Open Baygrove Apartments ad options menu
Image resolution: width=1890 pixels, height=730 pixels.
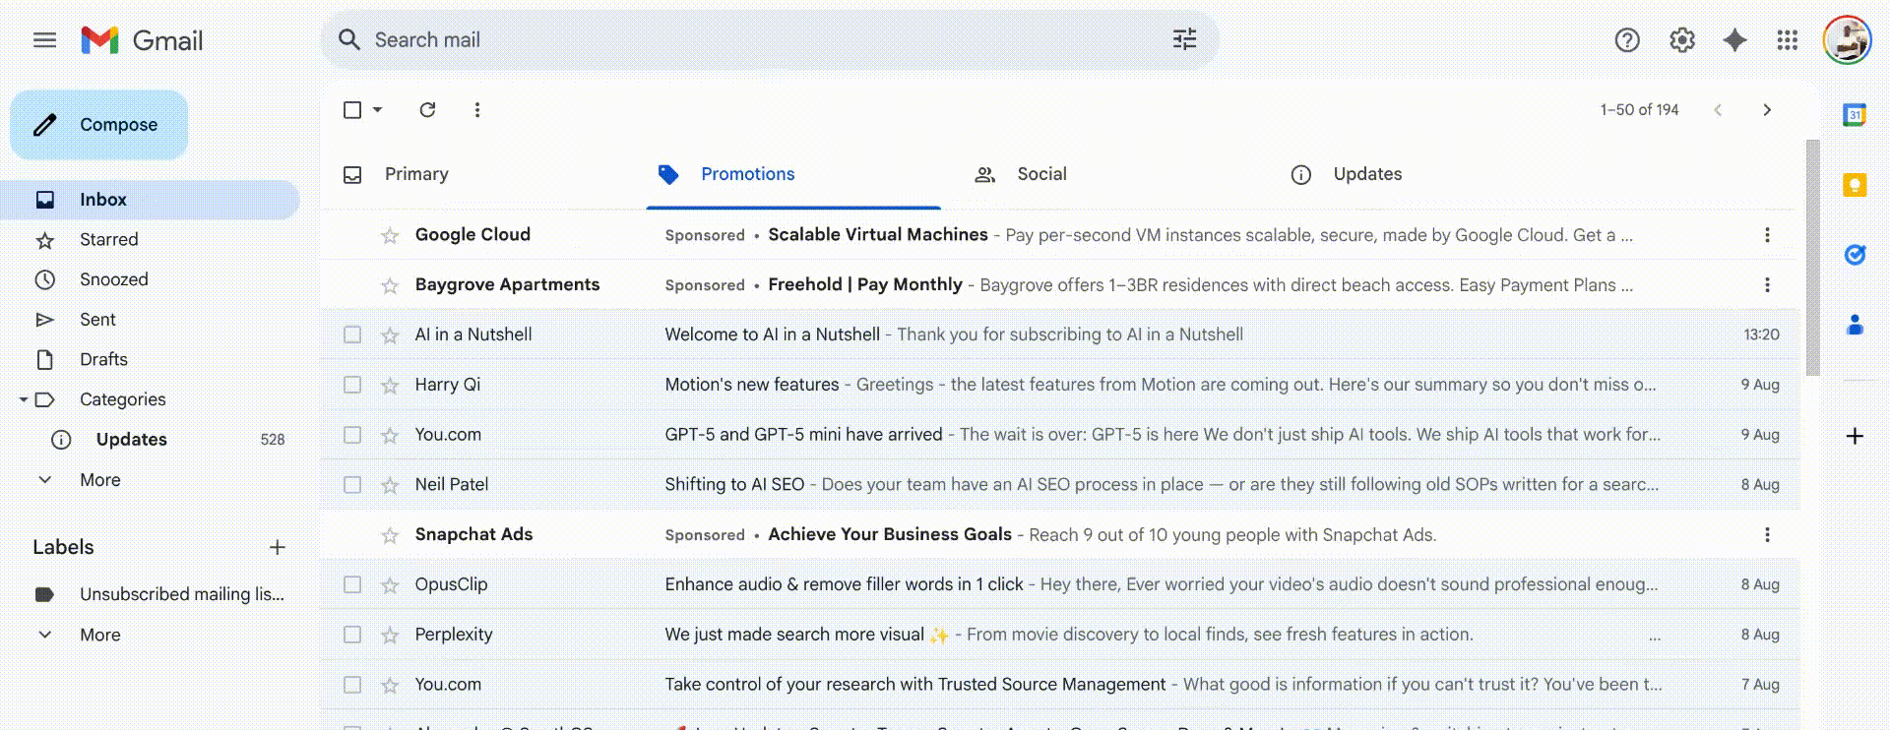pyautogui.click(x=1767, y=285)
